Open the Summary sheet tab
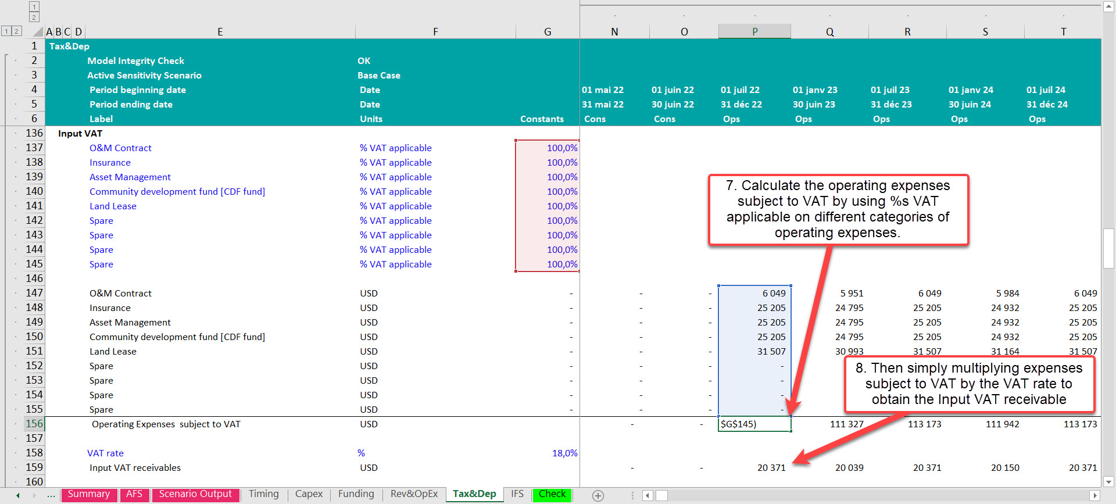1116x504 pixels. (x=89, y=494)
